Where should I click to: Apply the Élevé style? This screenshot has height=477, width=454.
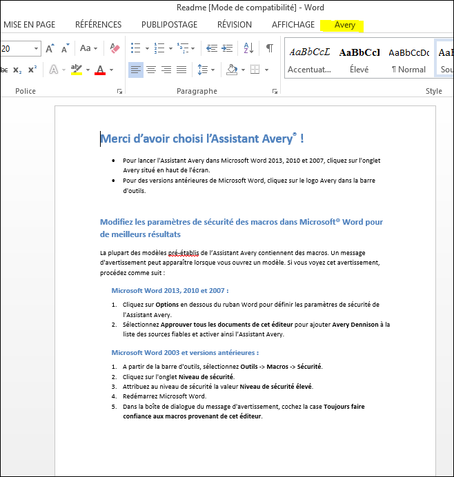359,59
